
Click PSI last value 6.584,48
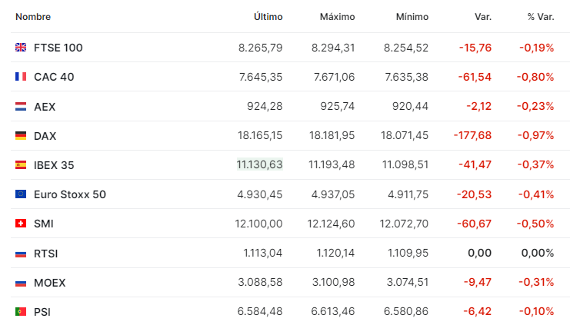tap(260, 311)
